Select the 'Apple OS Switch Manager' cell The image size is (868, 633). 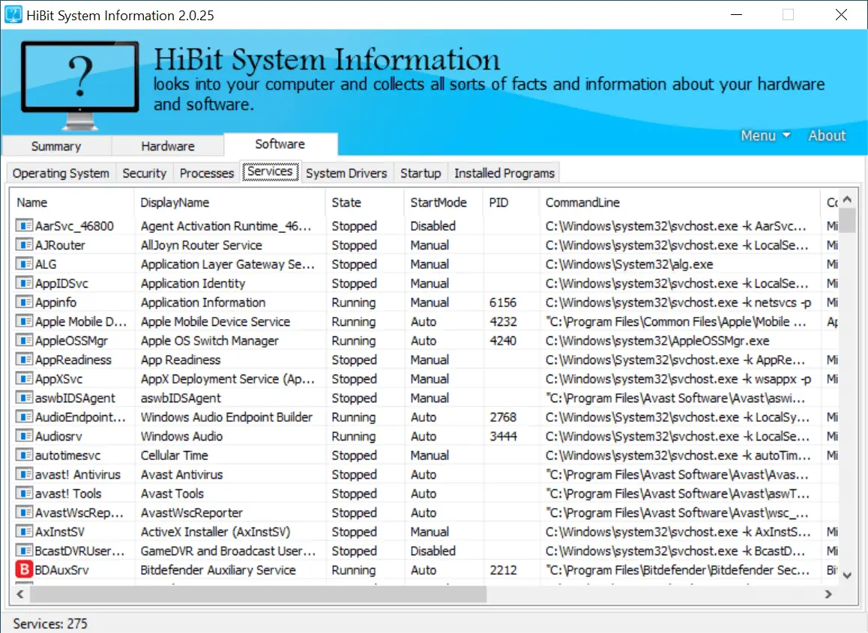210,340
